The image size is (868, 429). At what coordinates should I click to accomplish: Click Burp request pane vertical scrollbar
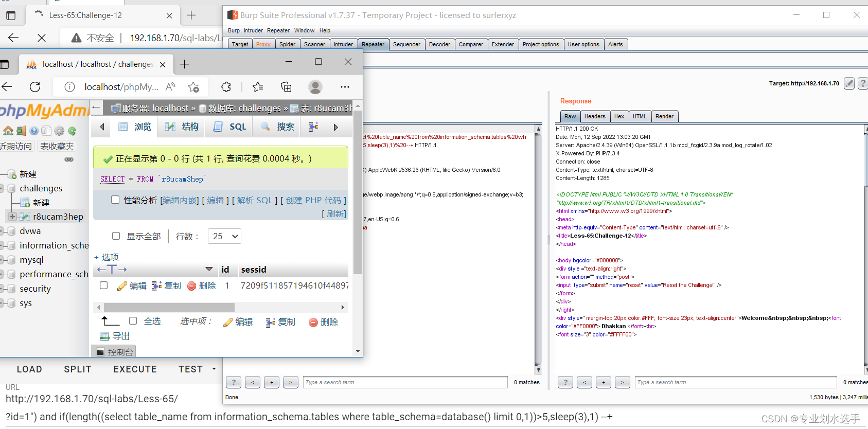pyautogui.click(x=539, y=249)
